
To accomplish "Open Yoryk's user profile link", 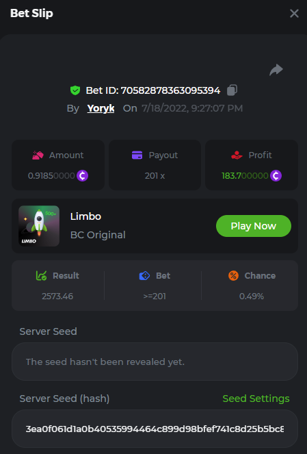I will click(x=101, y=108).
